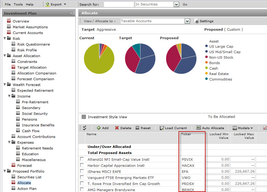Screen dimensions: 267x192
Task: Select the Vanguard FTSE Emerging Markets checkbox
Action: (x=82, y=177)
